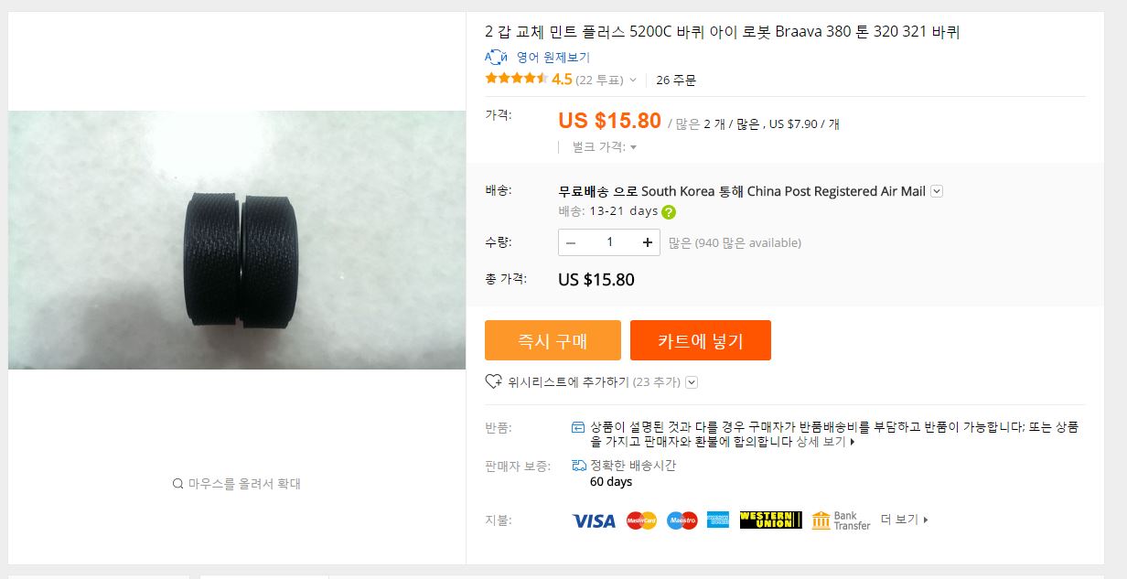Viewport: 1127px width, 579px height.
Task: Open the wishlist options dropdown arrow
Action: pyautogui.click(x=692, y=382)
